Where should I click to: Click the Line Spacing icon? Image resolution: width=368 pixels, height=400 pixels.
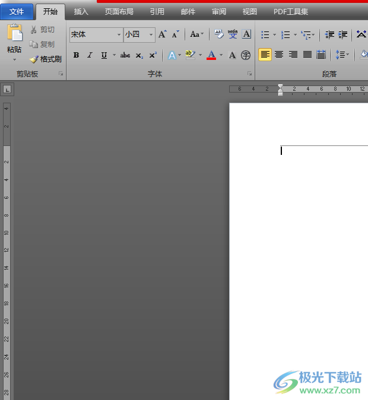[x=340, y=55]
